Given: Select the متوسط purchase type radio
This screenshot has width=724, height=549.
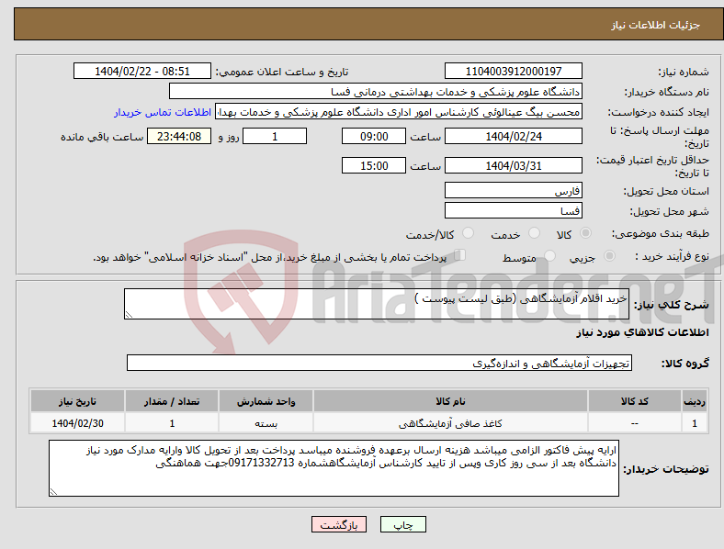Looking at the screenshot, I should point(549,255).
